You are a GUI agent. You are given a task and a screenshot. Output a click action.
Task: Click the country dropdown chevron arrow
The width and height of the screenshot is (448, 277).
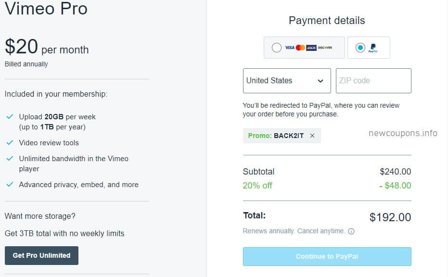(x=321, y=81)
